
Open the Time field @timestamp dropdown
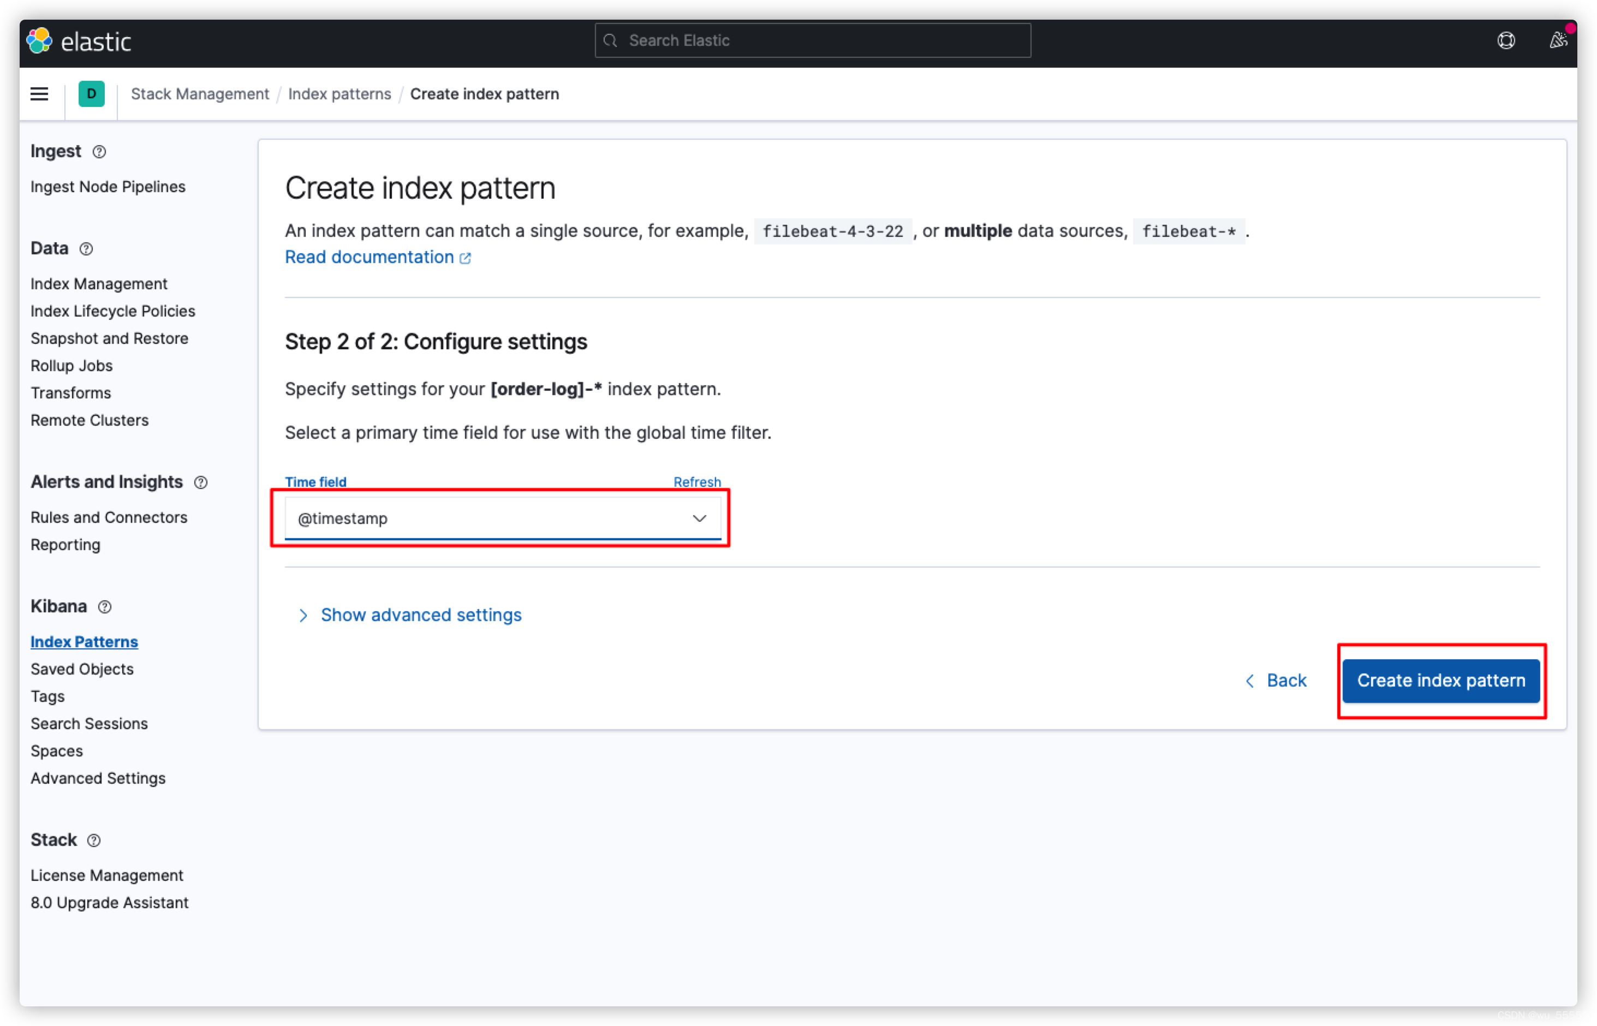(x=502, y=518)
